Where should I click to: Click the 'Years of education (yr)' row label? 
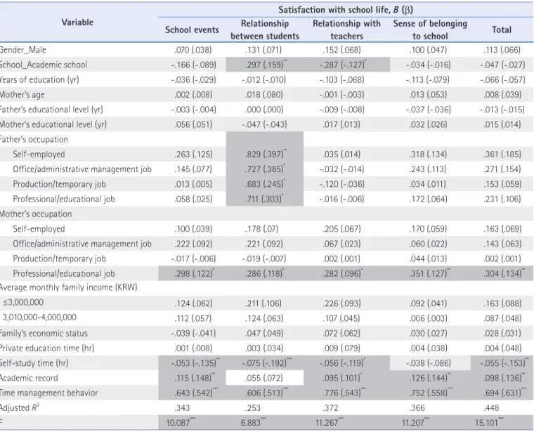[x=39, y=79]
